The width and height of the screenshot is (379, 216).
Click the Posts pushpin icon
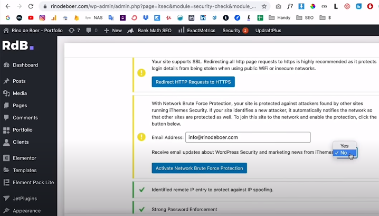coord(6,81)
